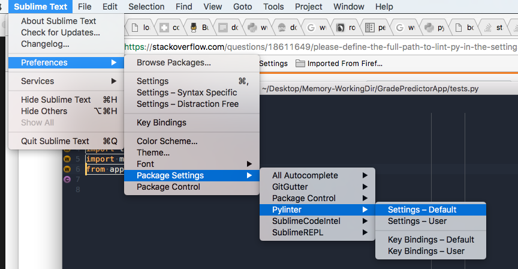Expand SublimeCodeIntel package settings

click(x=317, y=221)
